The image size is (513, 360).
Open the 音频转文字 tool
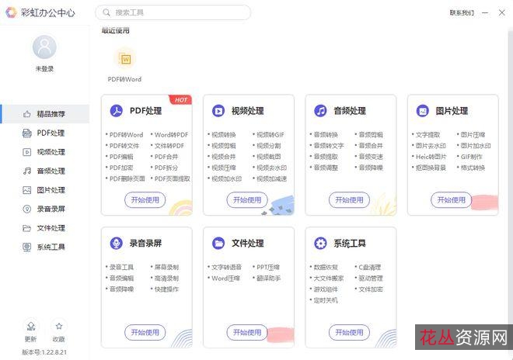pyautogui.click(x=329, y=146)
